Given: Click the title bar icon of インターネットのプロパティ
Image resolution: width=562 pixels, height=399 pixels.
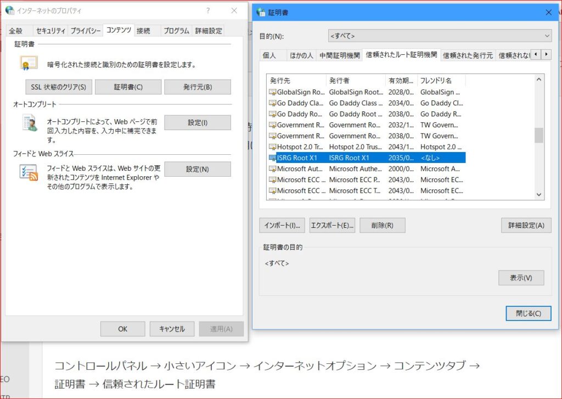Looking at the screenshot, I should coord(10,10).
